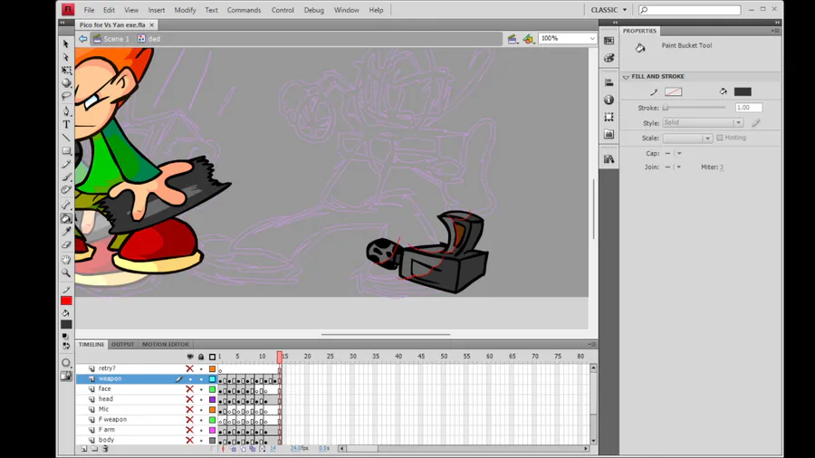Toggle all layers visibility via eye header
This screenshot has height=458, width=815.
point(190,357)
